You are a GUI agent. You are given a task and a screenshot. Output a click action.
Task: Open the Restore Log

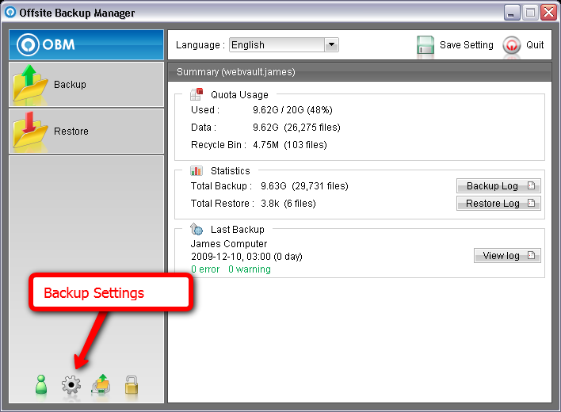pyautogui.click(x=498, y=204)
